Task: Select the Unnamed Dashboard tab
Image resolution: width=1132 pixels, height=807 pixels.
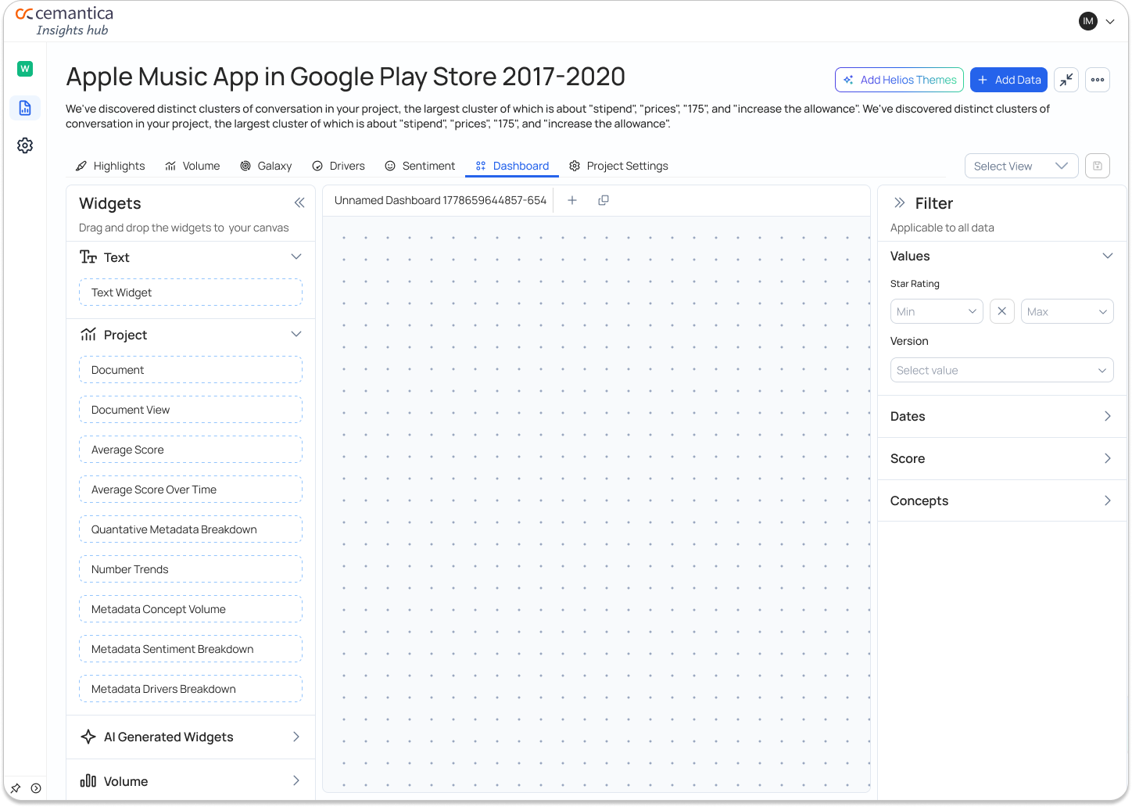Action: click(x=440, y=200)
